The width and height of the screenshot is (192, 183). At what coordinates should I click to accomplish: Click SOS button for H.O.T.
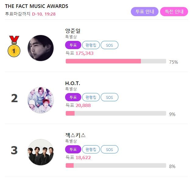pos(110,97)
